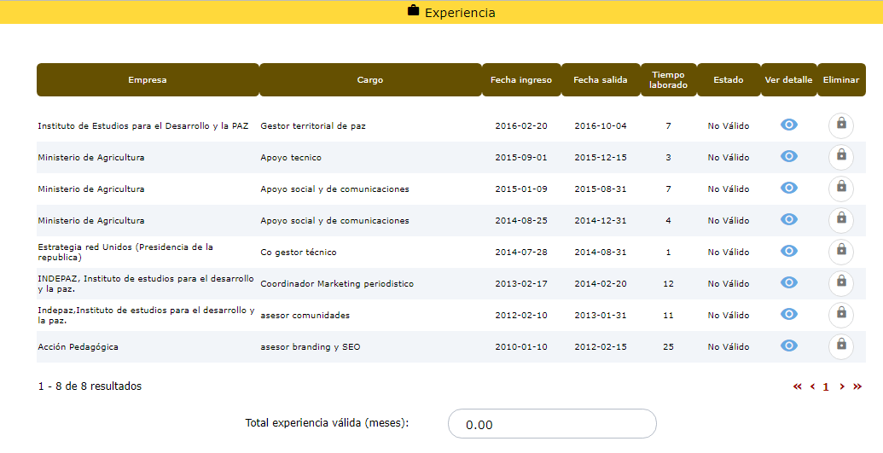
Task: Click lock icon for Instituto de Estudios row
Action: tap(841, 125)
